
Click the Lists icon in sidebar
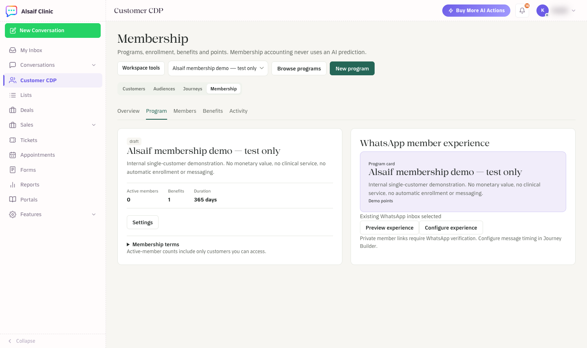(x=13, y=95)
